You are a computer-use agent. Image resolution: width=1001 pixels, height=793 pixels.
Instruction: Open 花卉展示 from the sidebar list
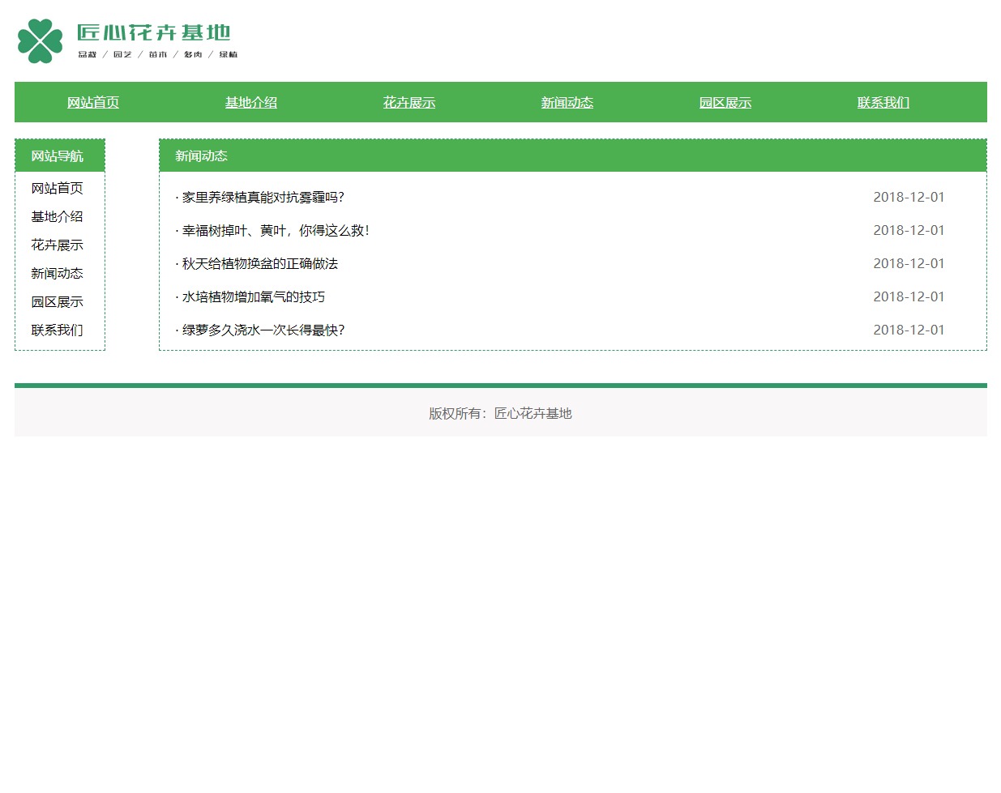point(58,245)
